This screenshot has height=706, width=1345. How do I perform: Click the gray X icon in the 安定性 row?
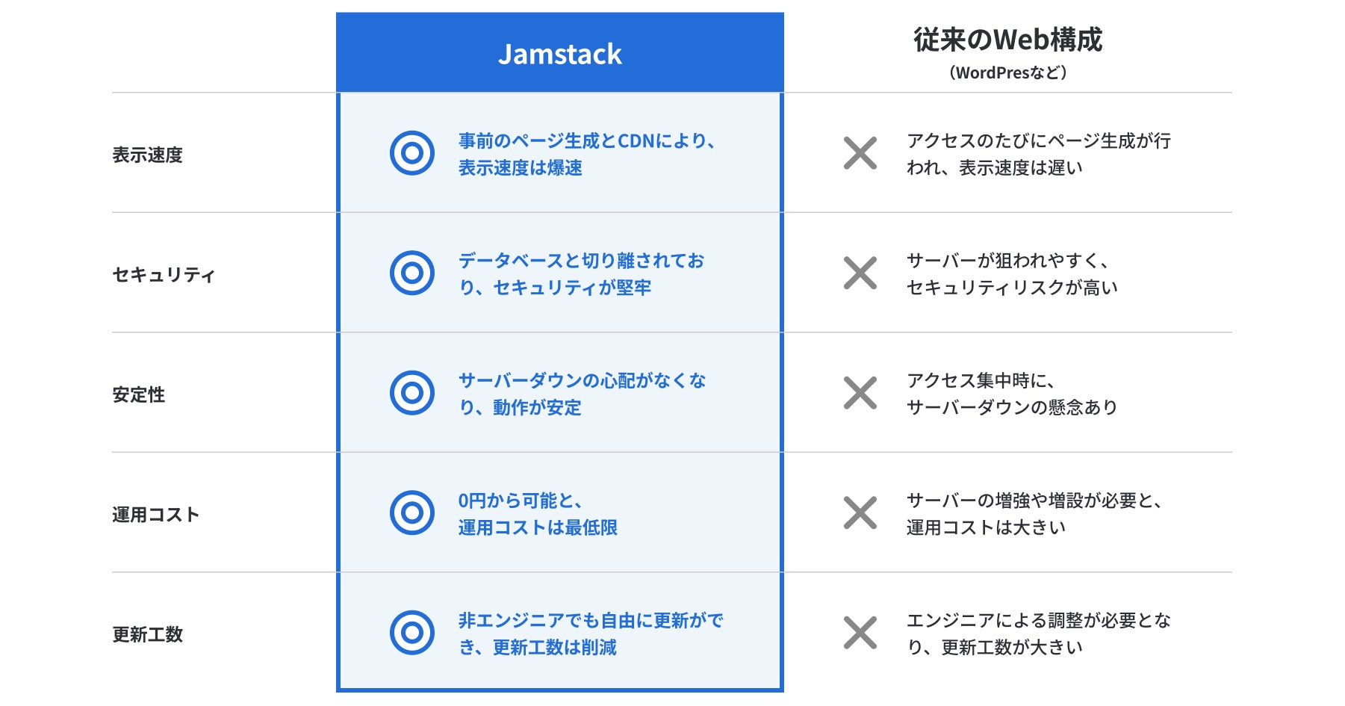point(860,393)
